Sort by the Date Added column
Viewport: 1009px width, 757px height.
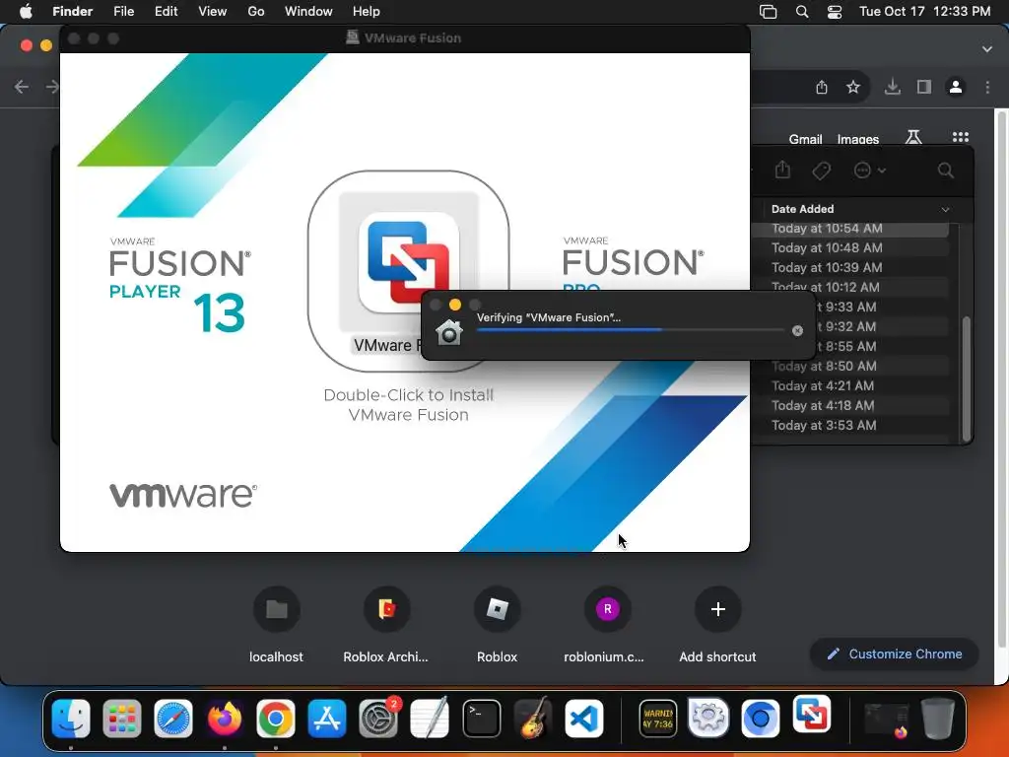tap(861, 209)
